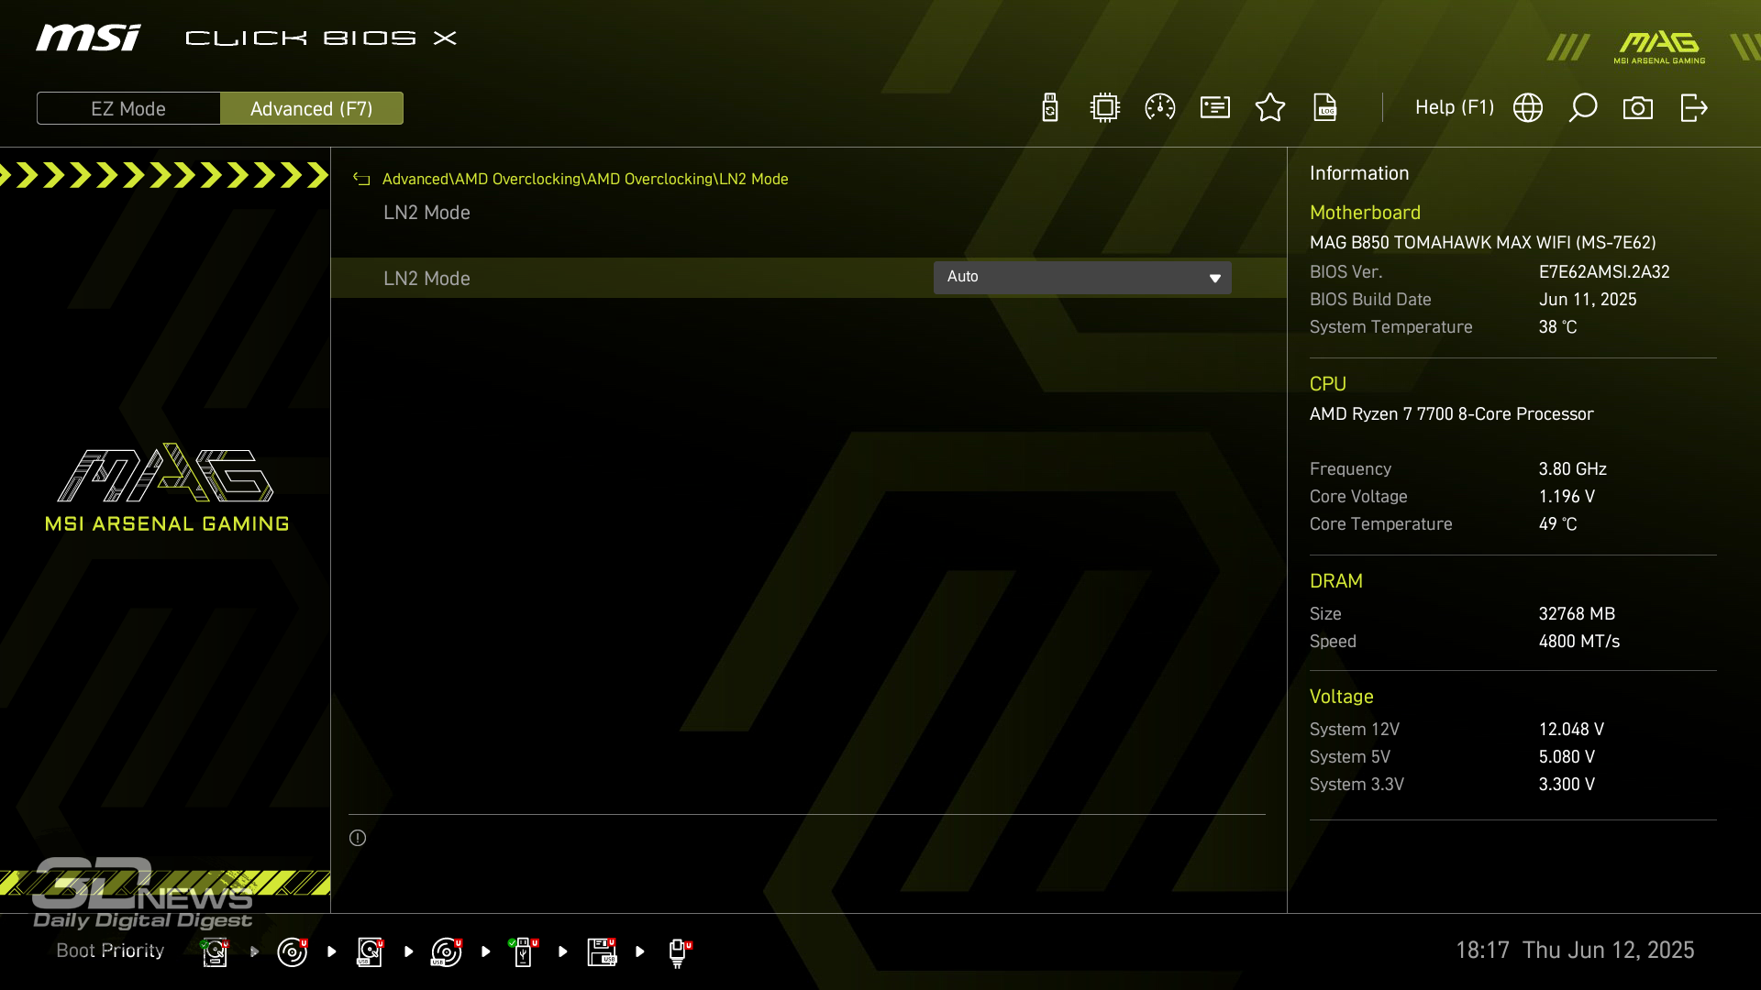Click the Information panel title

[x=1358, y=173]
